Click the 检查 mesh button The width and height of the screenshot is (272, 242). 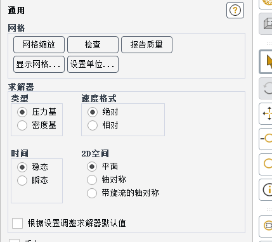pos(93,44)
